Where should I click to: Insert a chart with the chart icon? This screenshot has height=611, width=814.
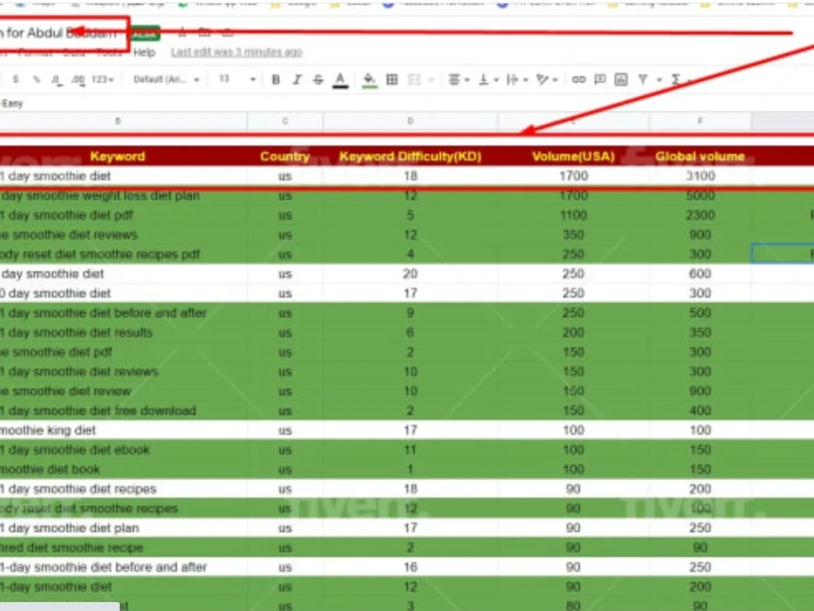click(621, 80)
